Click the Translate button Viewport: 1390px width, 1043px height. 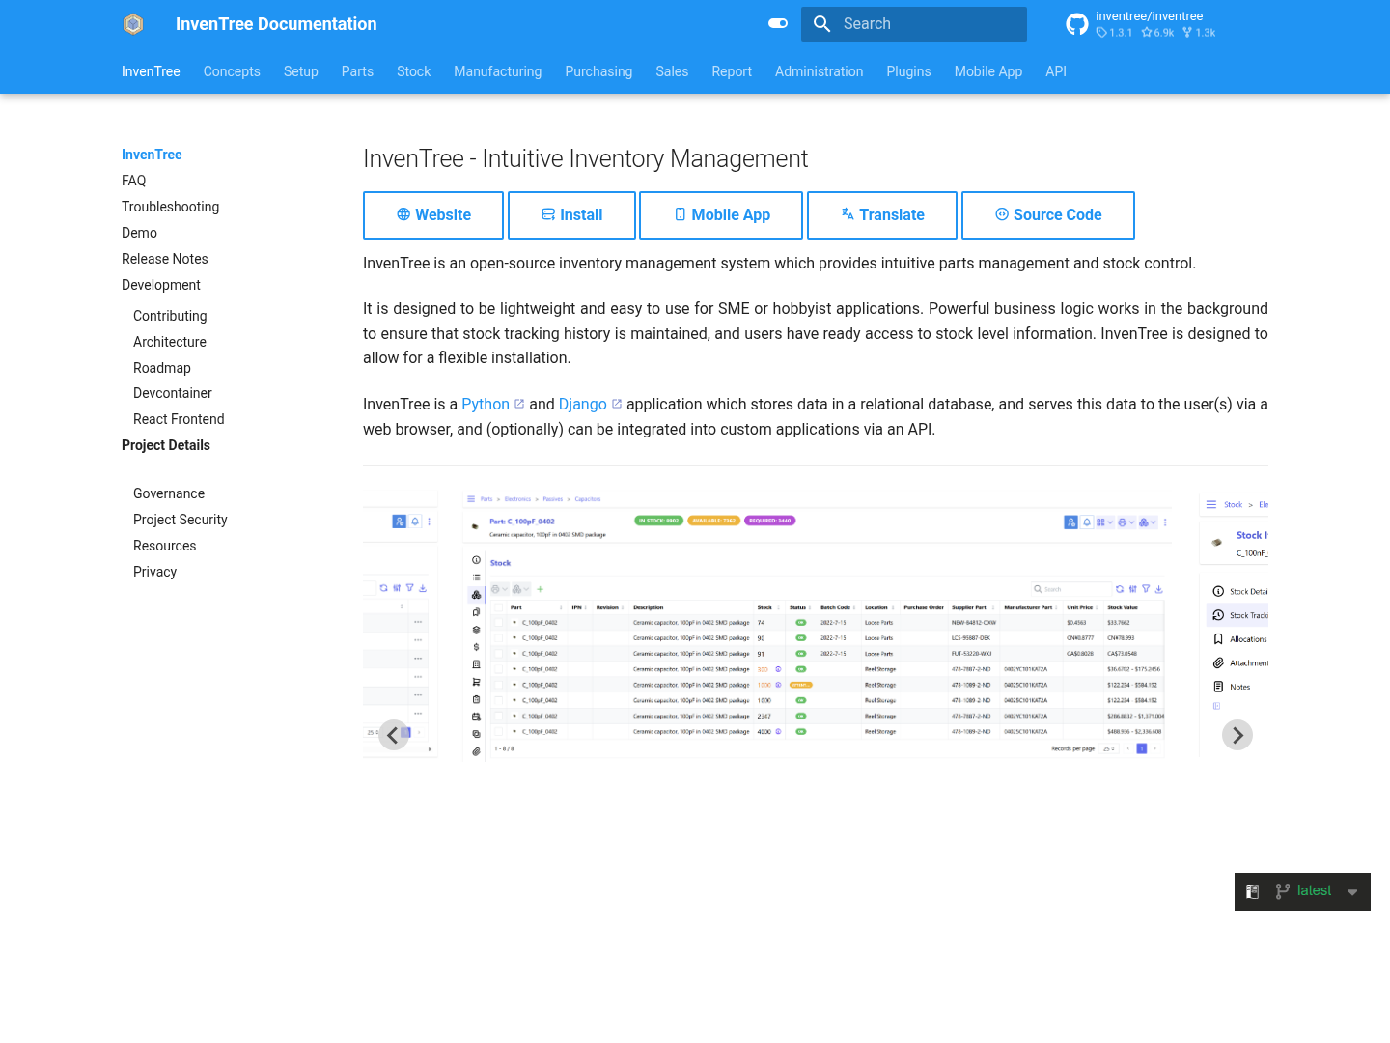[x=882, y=215]
